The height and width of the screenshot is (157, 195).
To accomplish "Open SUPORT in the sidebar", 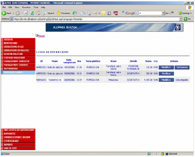I will pyautogui.click(x=18, y=145).
